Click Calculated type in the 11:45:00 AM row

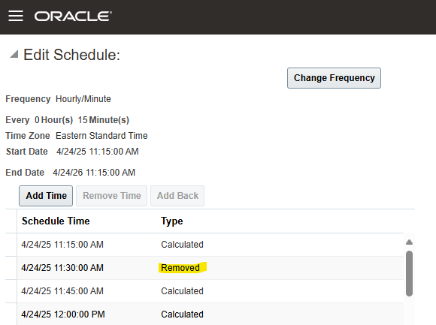[x=182, y=291]
